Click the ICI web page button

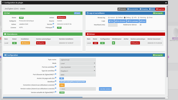point(62,78)
